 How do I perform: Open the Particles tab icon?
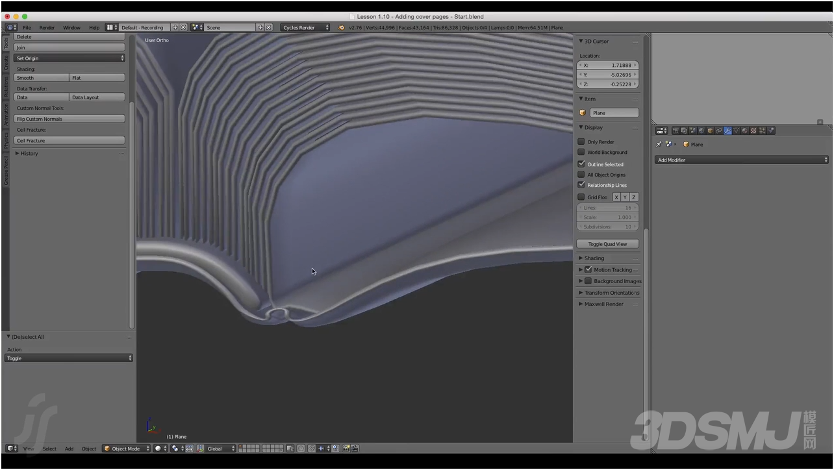click(x=762, y=130)
